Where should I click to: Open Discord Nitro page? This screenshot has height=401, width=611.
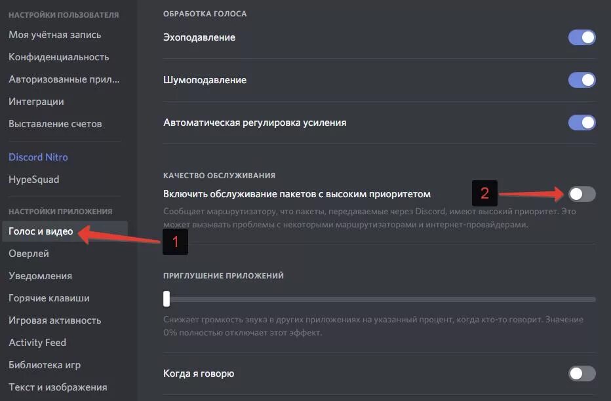[38, 157]
